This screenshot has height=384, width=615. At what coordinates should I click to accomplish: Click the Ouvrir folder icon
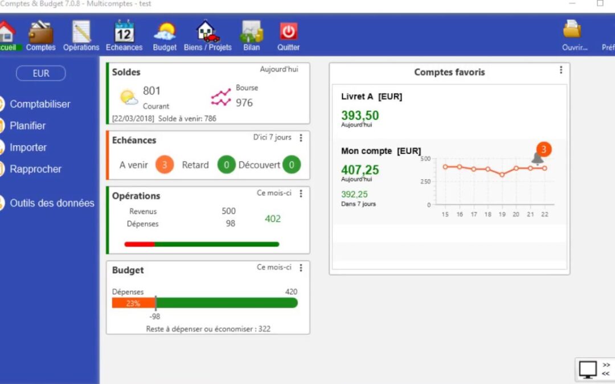click(573, 30)
